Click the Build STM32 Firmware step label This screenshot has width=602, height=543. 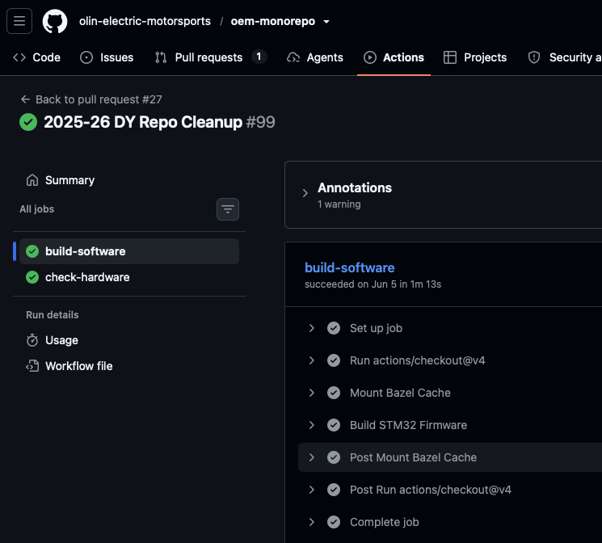coord(409,425)
